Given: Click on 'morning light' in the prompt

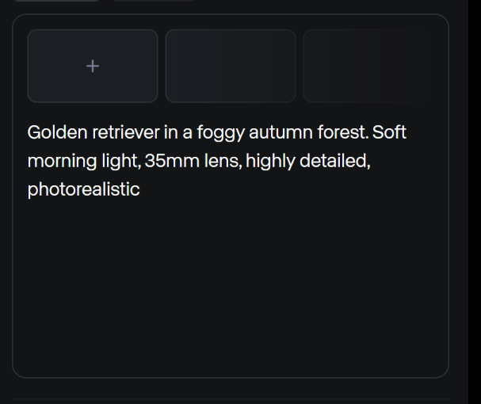Looking at the screenshot, I should click(x=82, y=162).
